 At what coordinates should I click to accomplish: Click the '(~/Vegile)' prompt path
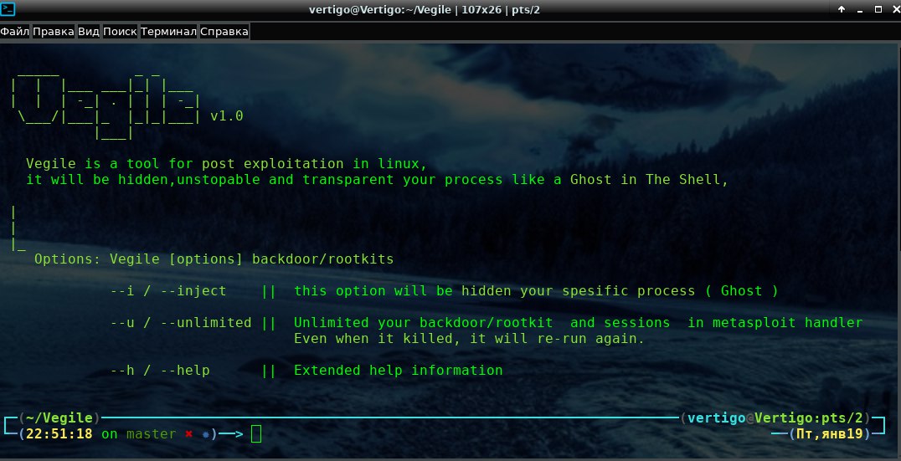pos(59,418)
